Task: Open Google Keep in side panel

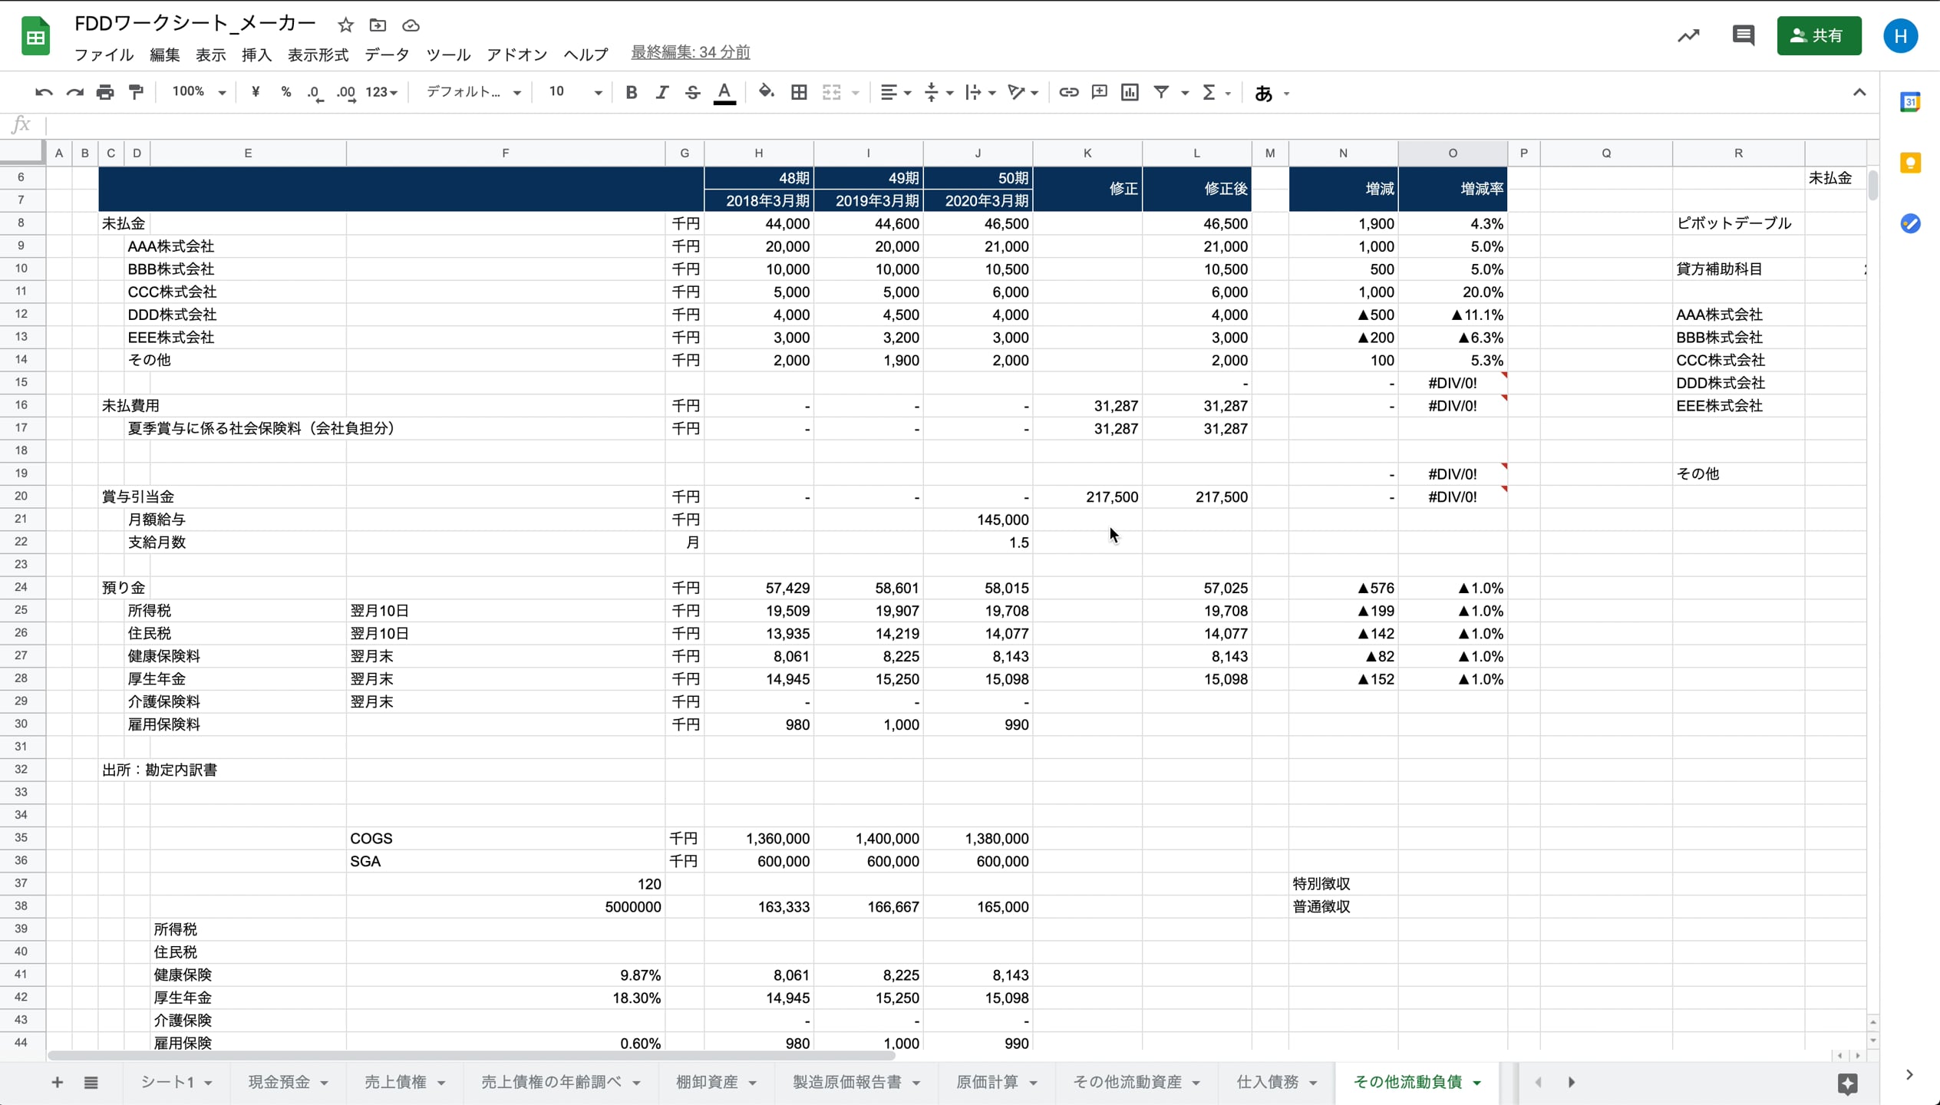Action: click(1909, 163)
